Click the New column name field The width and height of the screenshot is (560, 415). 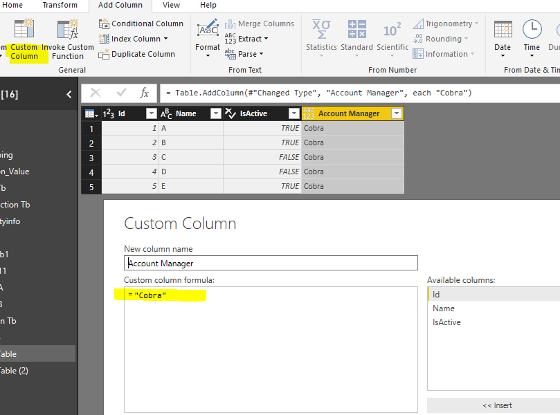271,263
